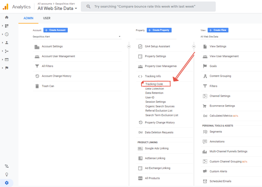Click the Create Property button
This screenshot has width=262, height=187.
pyautogui.click(x=159, y=30)
